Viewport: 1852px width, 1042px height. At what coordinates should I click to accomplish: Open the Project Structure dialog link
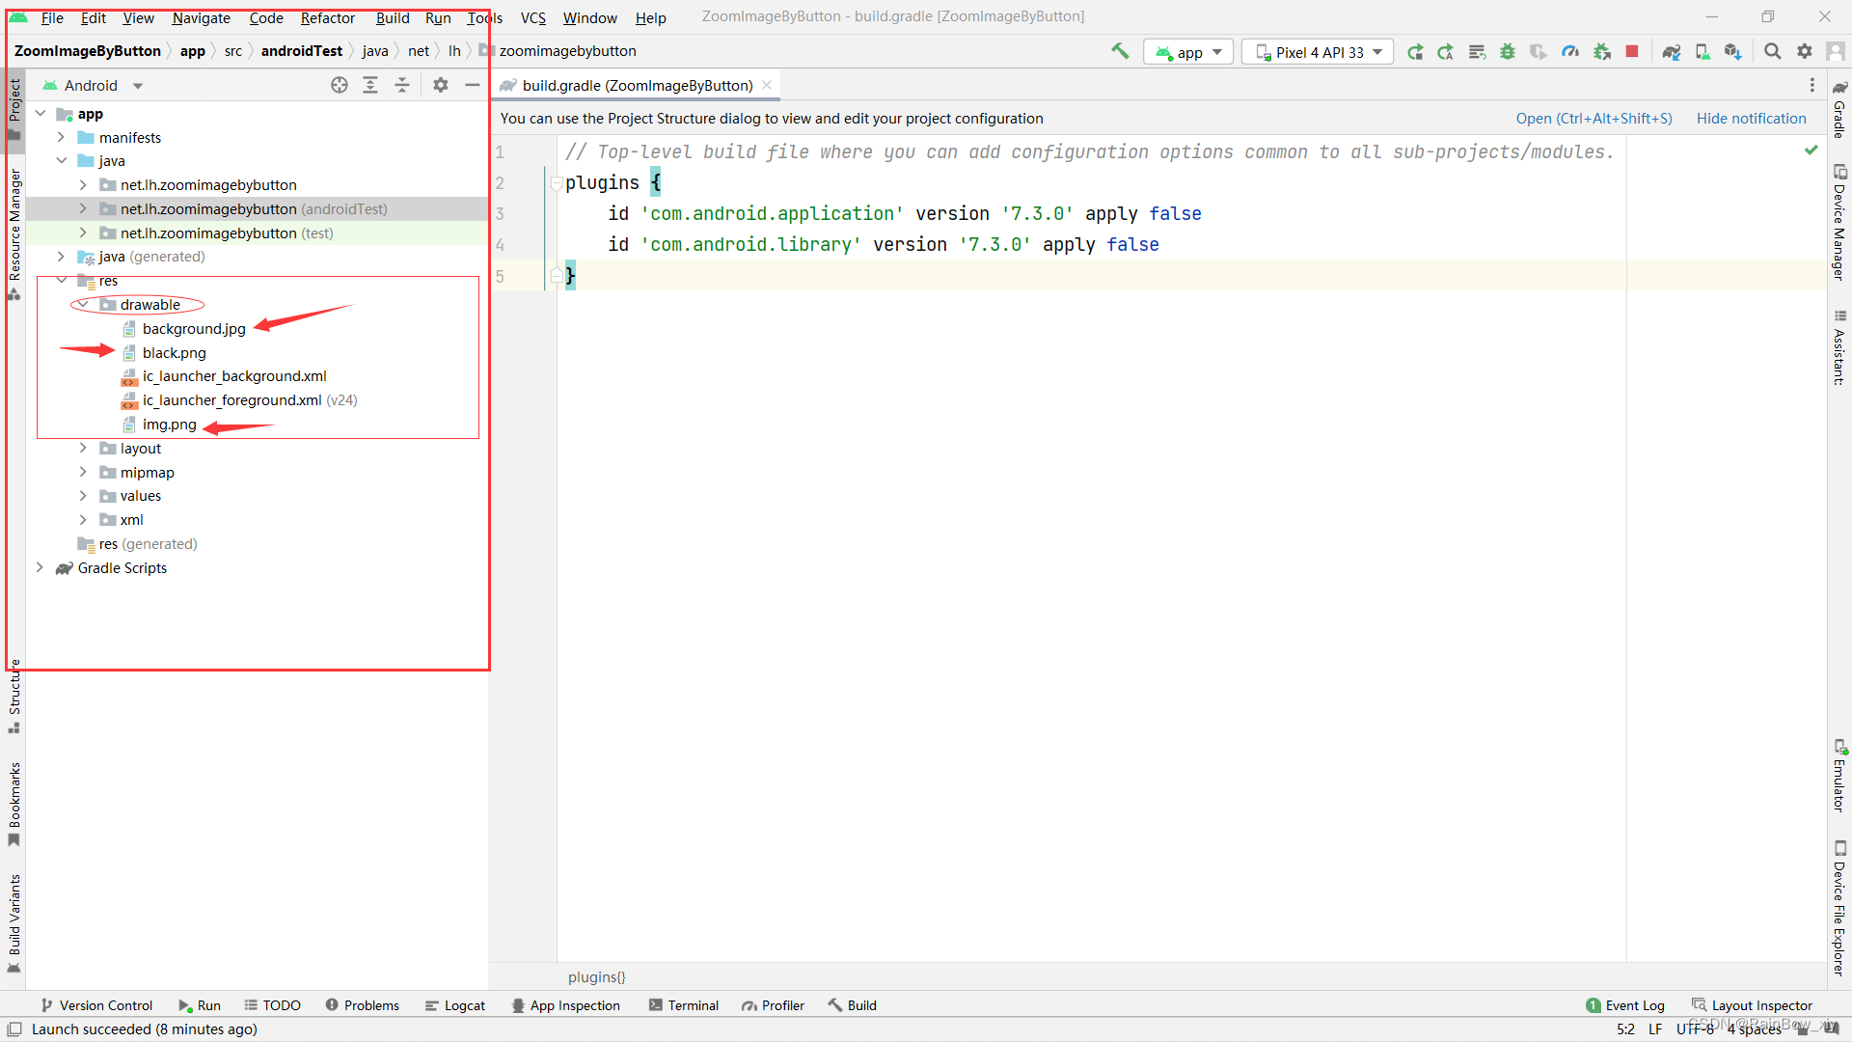1593,118
